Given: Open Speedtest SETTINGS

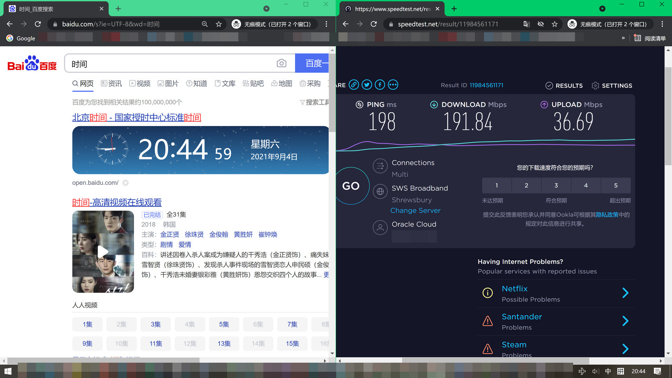Looking at the screenshot, I should tap(612, 85).
